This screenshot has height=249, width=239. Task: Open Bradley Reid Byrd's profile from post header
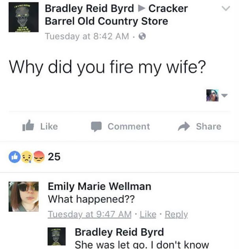pos(89,8)
